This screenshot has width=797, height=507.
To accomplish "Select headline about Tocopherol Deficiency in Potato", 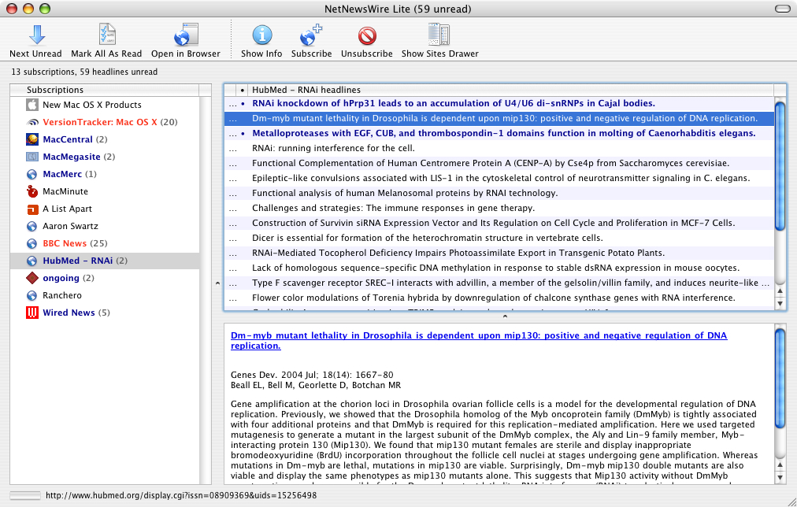I will (x=499, y=253).
